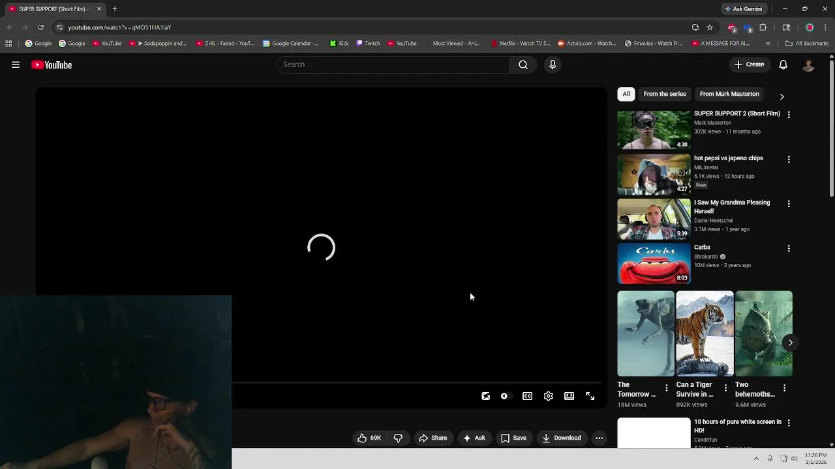
Task: Open the Chrome apps grid shortcut
Action: (8, 44)
